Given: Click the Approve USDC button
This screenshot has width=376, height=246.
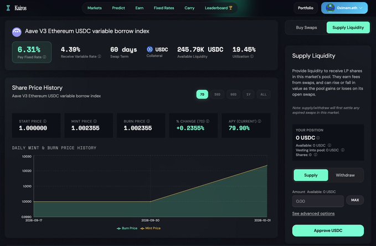Looking at the screenshot, I should pos(328,231).
